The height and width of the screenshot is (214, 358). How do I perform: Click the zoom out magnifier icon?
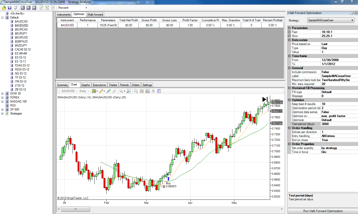point(114,91)
